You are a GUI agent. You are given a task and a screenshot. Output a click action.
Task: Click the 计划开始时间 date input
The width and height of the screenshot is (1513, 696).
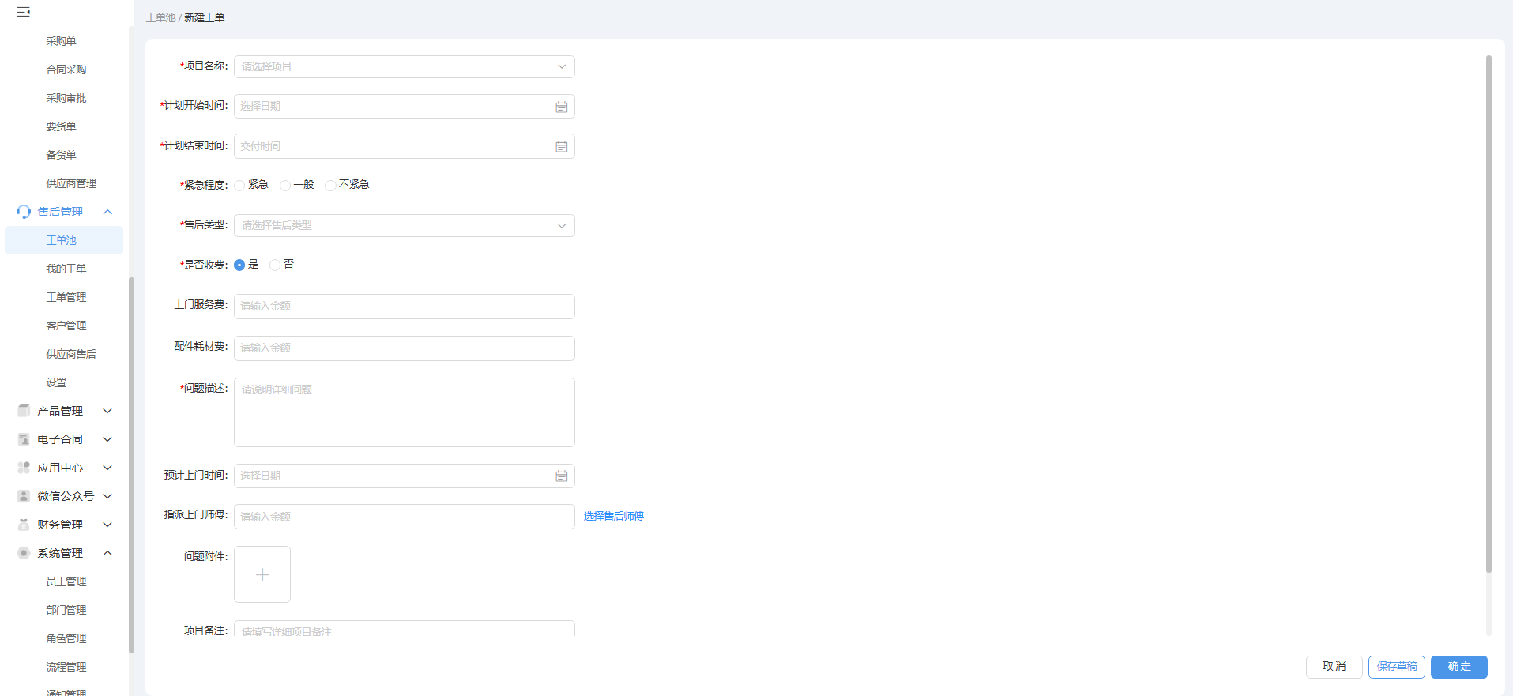coord(405,107)
